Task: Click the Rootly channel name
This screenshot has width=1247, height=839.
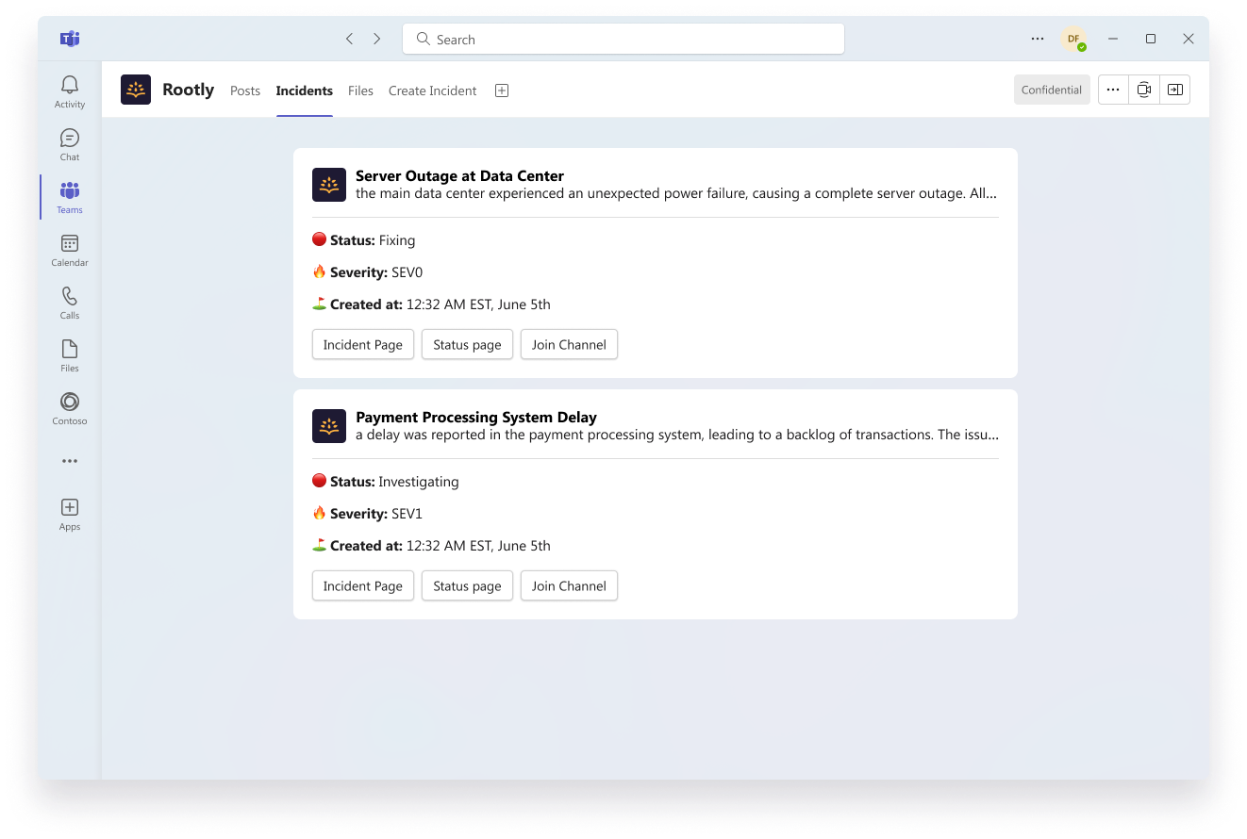Action: pos(189,90)
